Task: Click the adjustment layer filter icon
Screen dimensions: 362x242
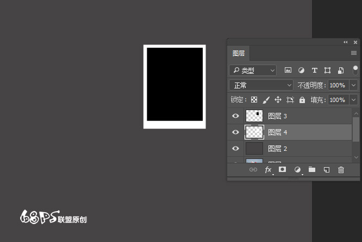Action: [301, 71]
